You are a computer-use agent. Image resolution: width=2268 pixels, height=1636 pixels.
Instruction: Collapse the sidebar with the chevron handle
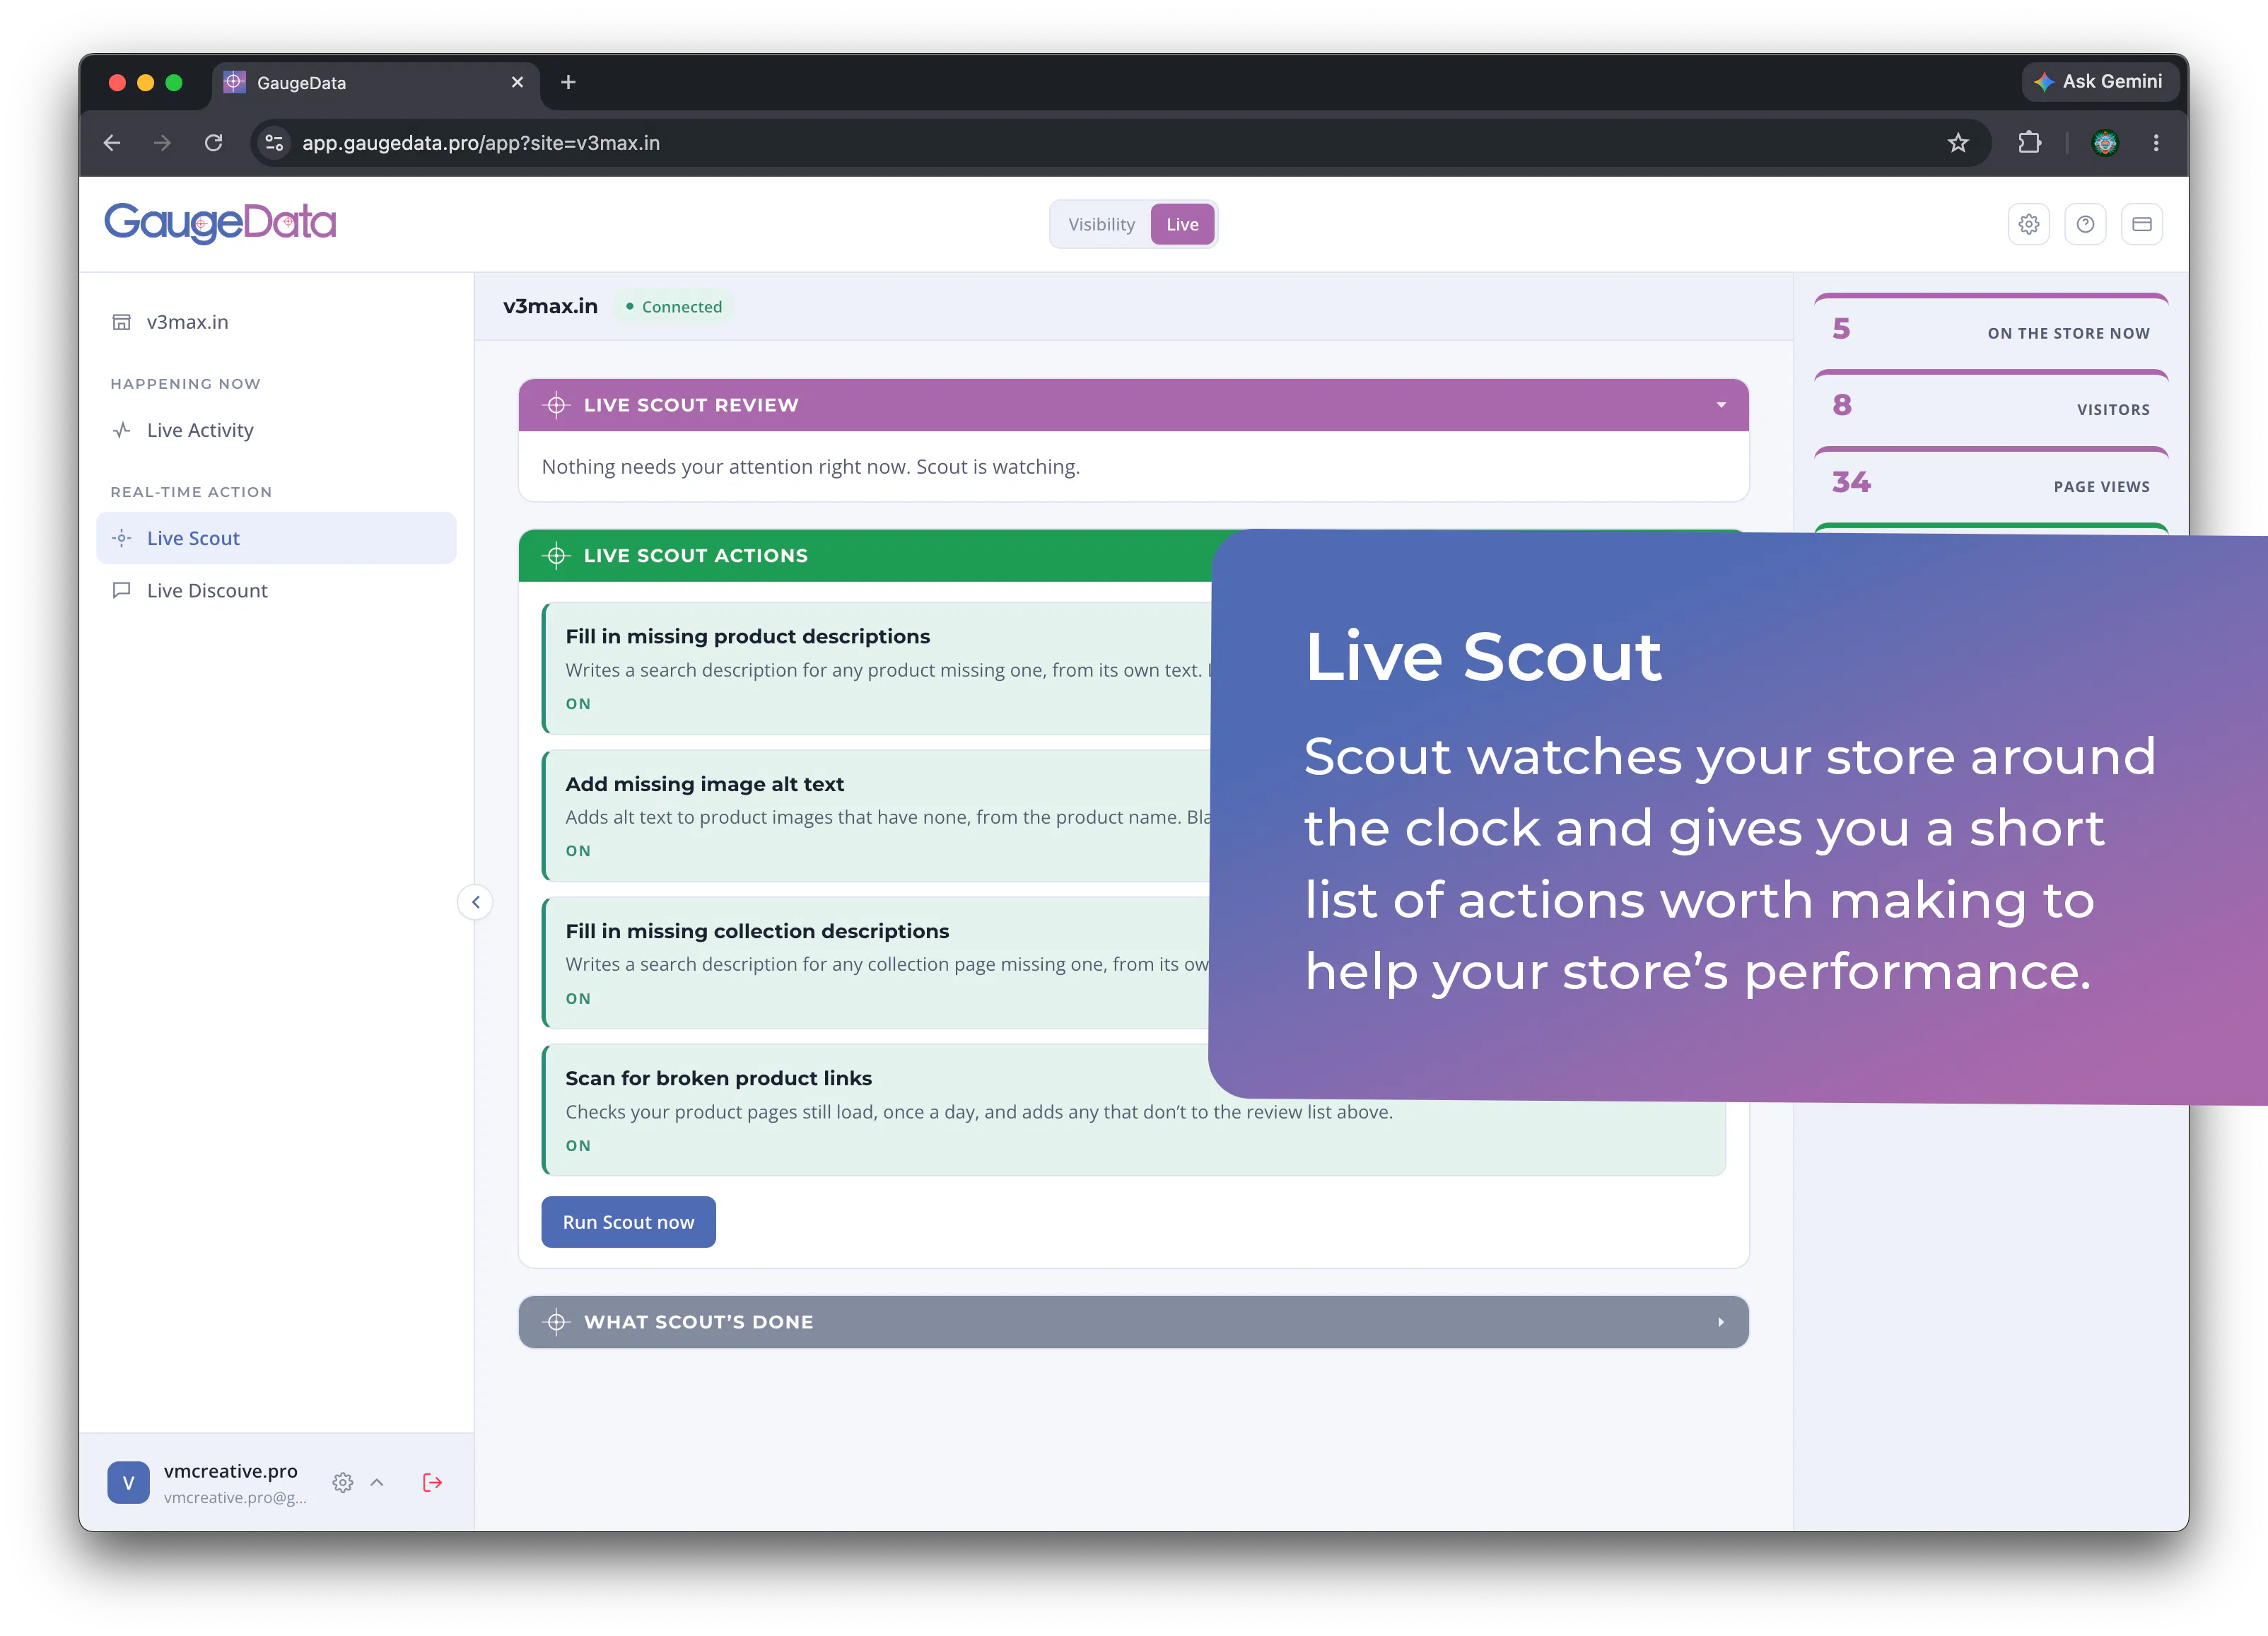[x=476, y=902]
